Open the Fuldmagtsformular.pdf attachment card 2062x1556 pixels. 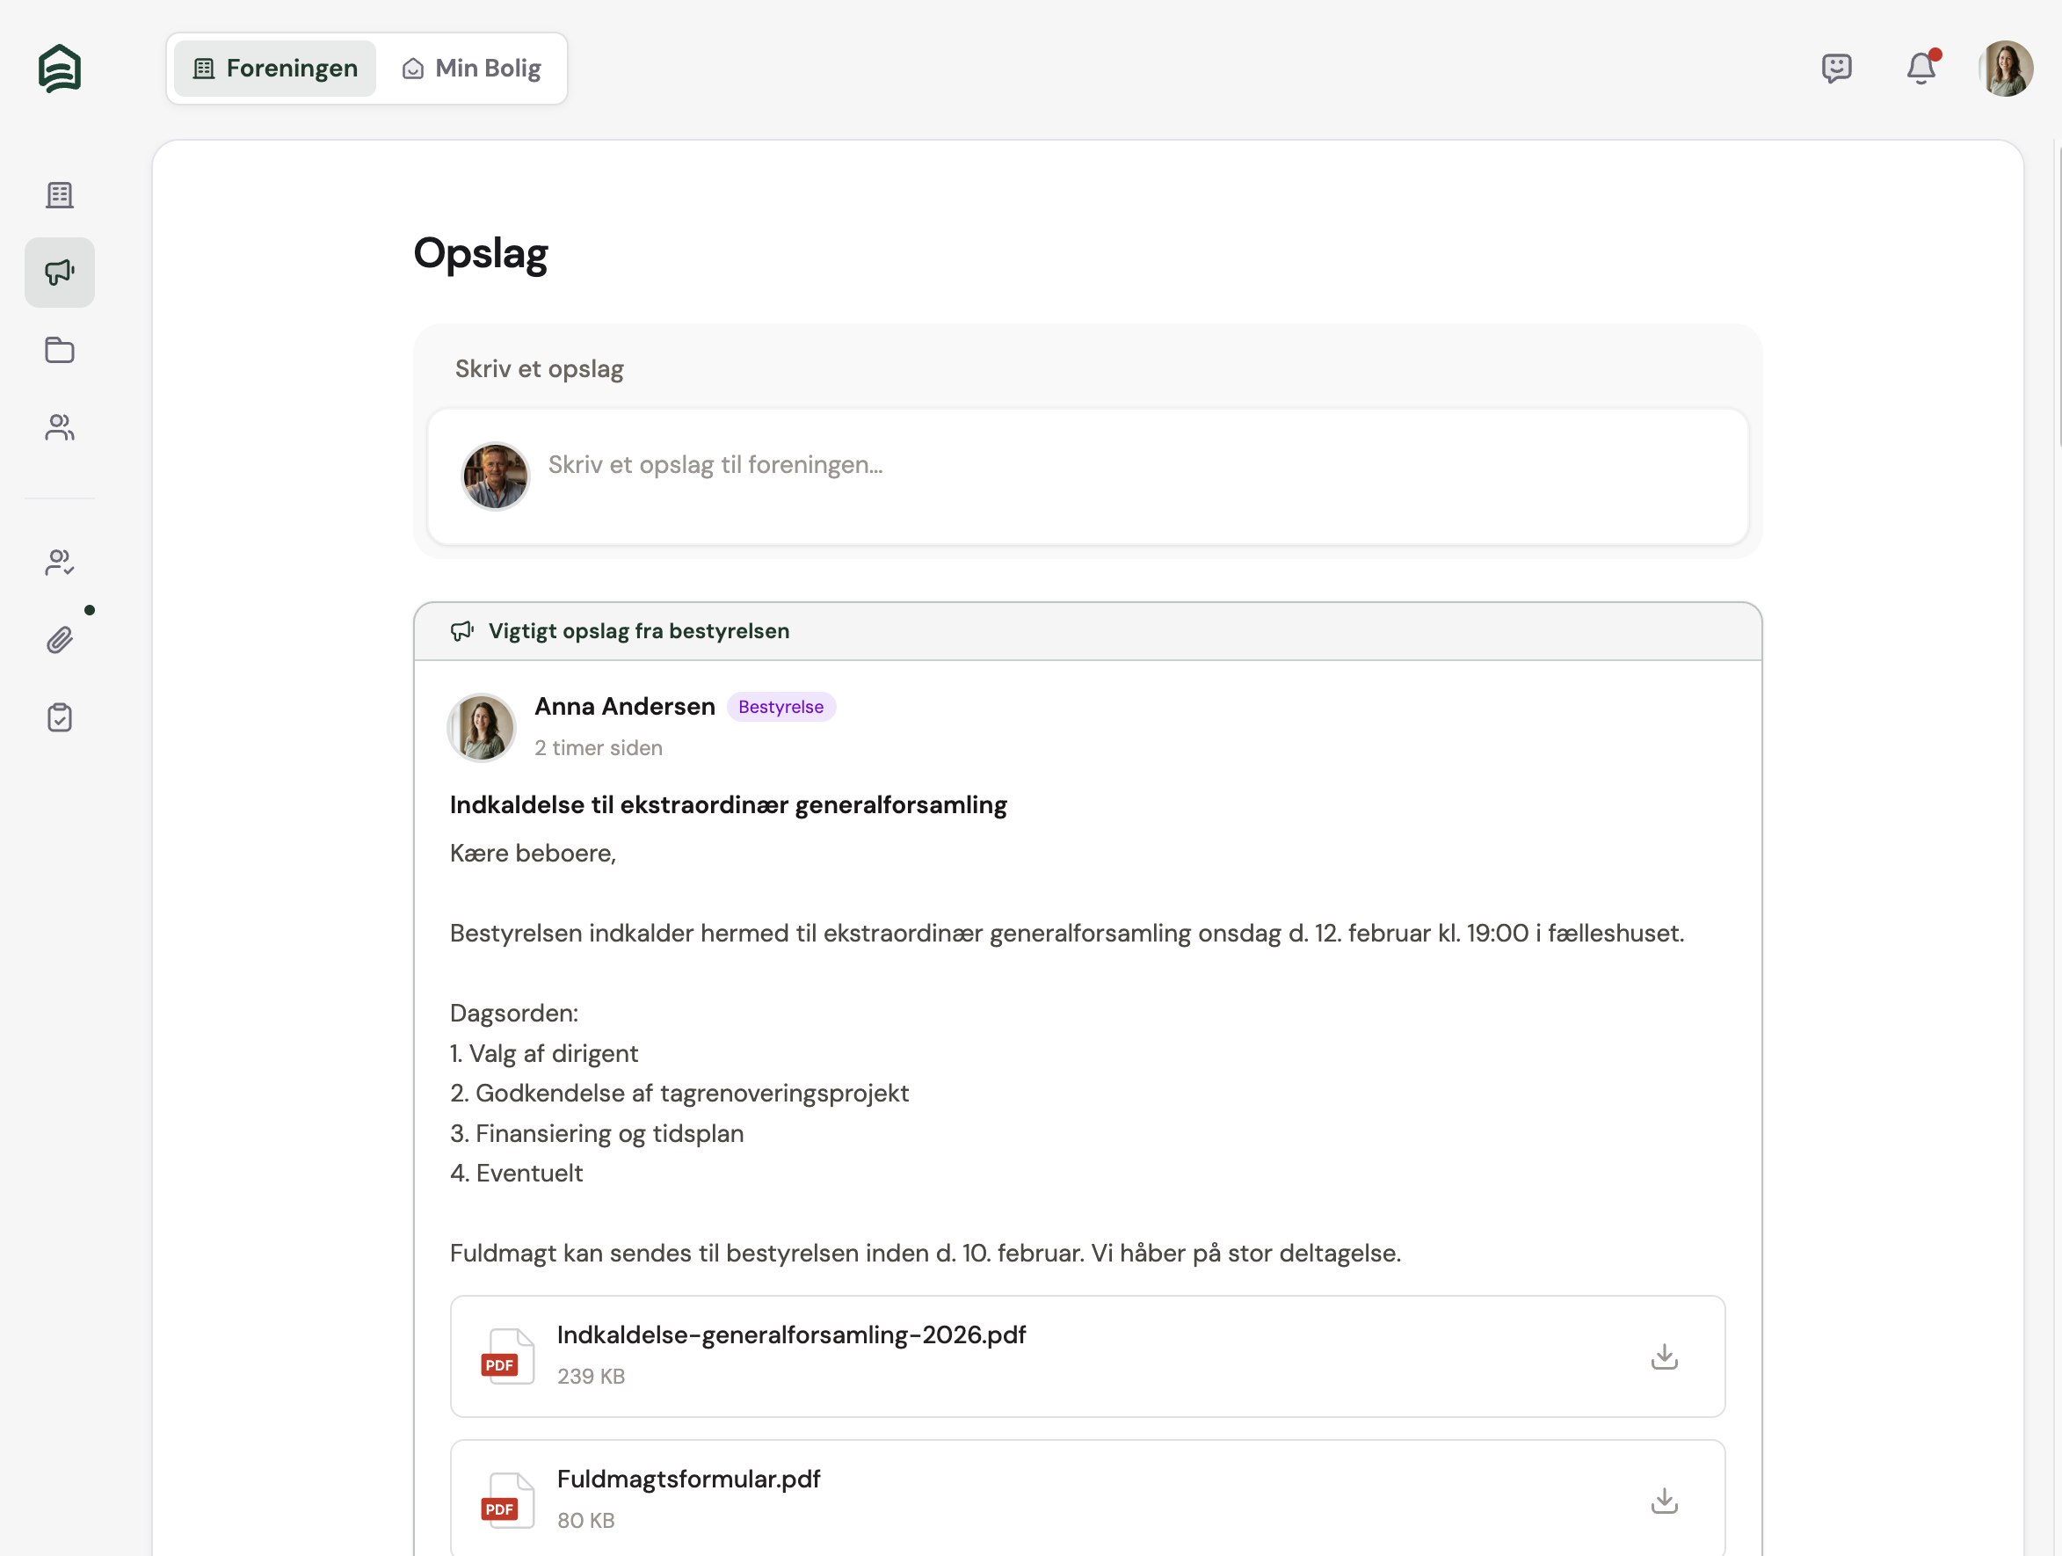pyautogui.click(x=1026, y=1498)
